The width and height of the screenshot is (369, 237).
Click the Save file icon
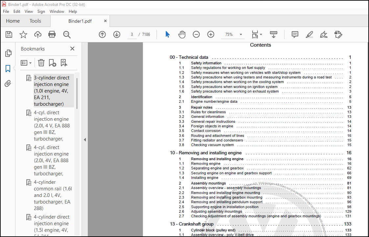point(9,34)
